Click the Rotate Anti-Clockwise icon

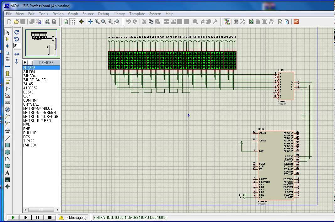tap(17, 39)
